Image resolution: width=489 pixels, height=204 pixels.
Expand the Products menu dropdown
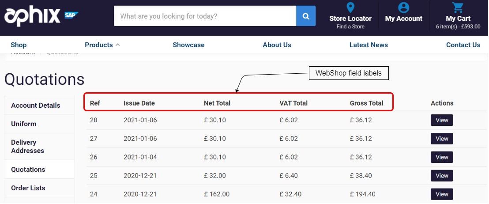102,45
